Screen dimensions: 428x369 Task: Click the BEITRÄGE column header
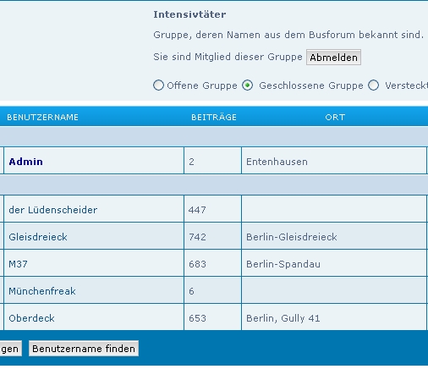pyautogui.click(x=214, y=118)
